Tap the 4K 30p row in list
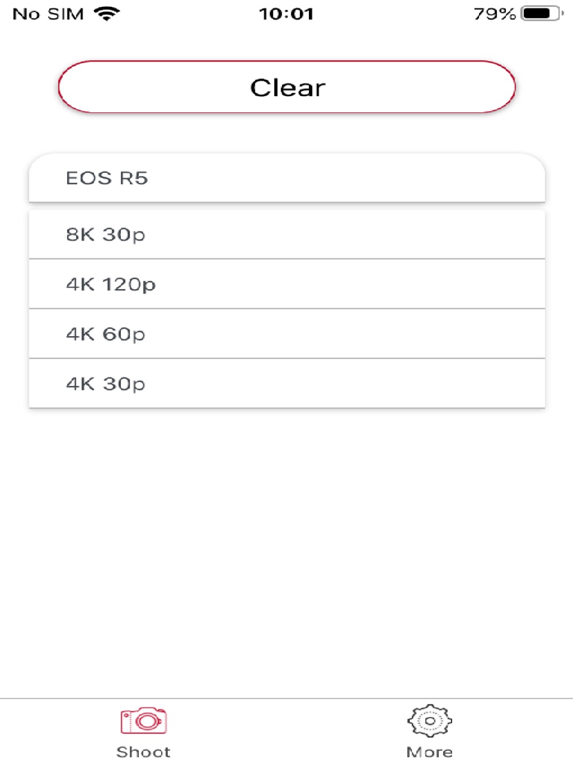The image size is (573, 764). click(286, 384)
